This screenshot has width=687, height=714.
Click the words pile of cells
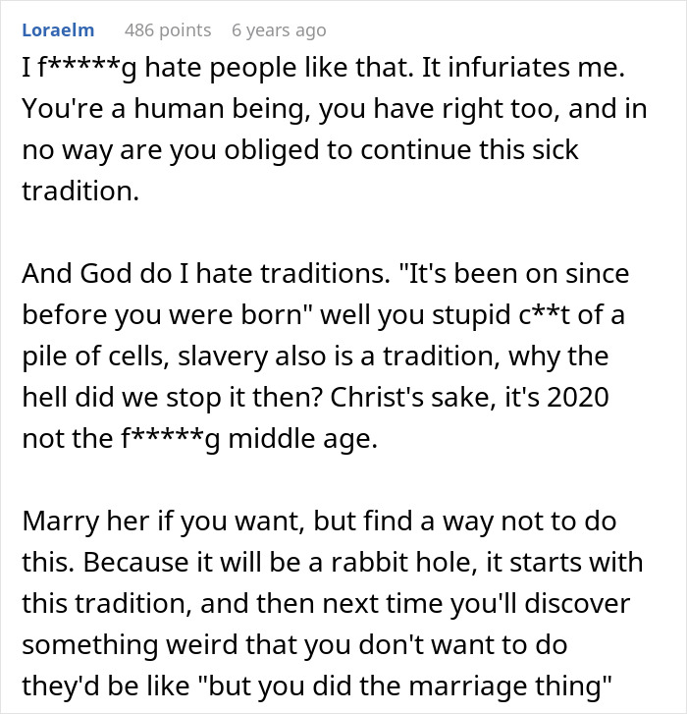(92, 357)
